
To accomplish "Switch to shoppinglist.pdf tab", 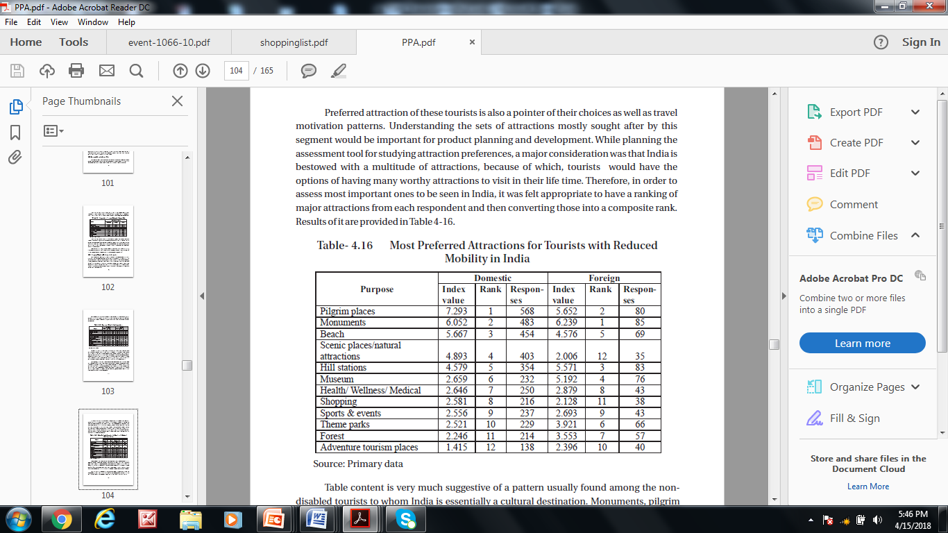I will pyautogui.click(x=294, y=42).
